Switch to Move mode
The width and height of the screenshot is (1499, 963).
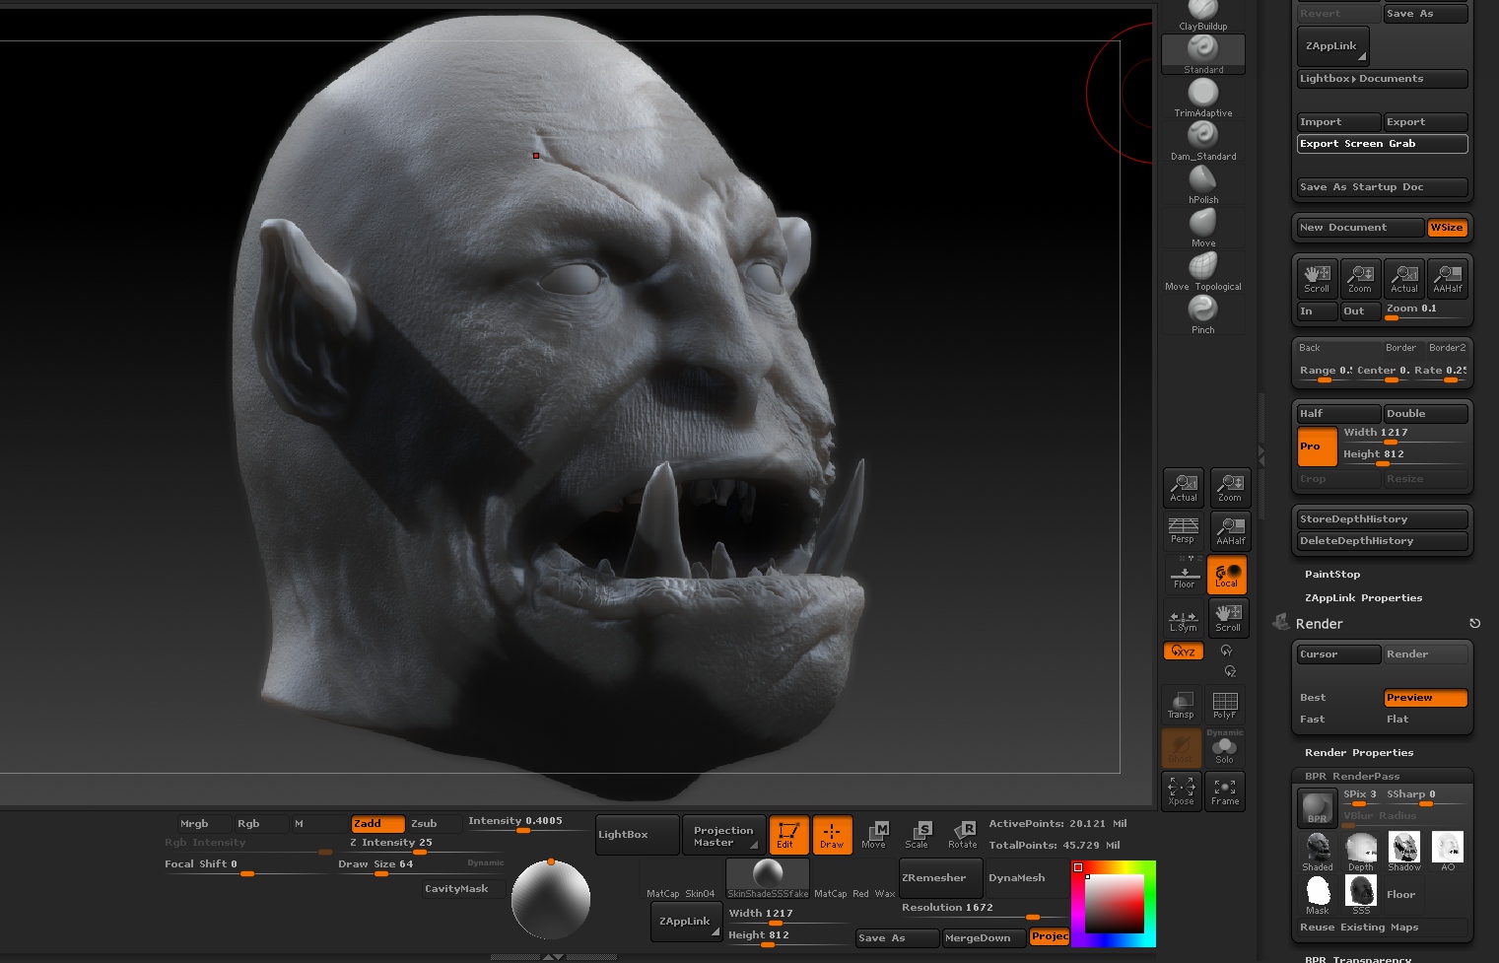pos(874,834)
